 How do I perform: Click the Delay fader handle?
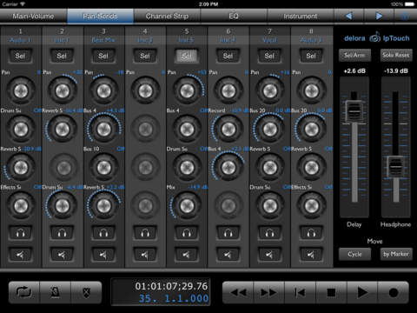tap(354, 111)
